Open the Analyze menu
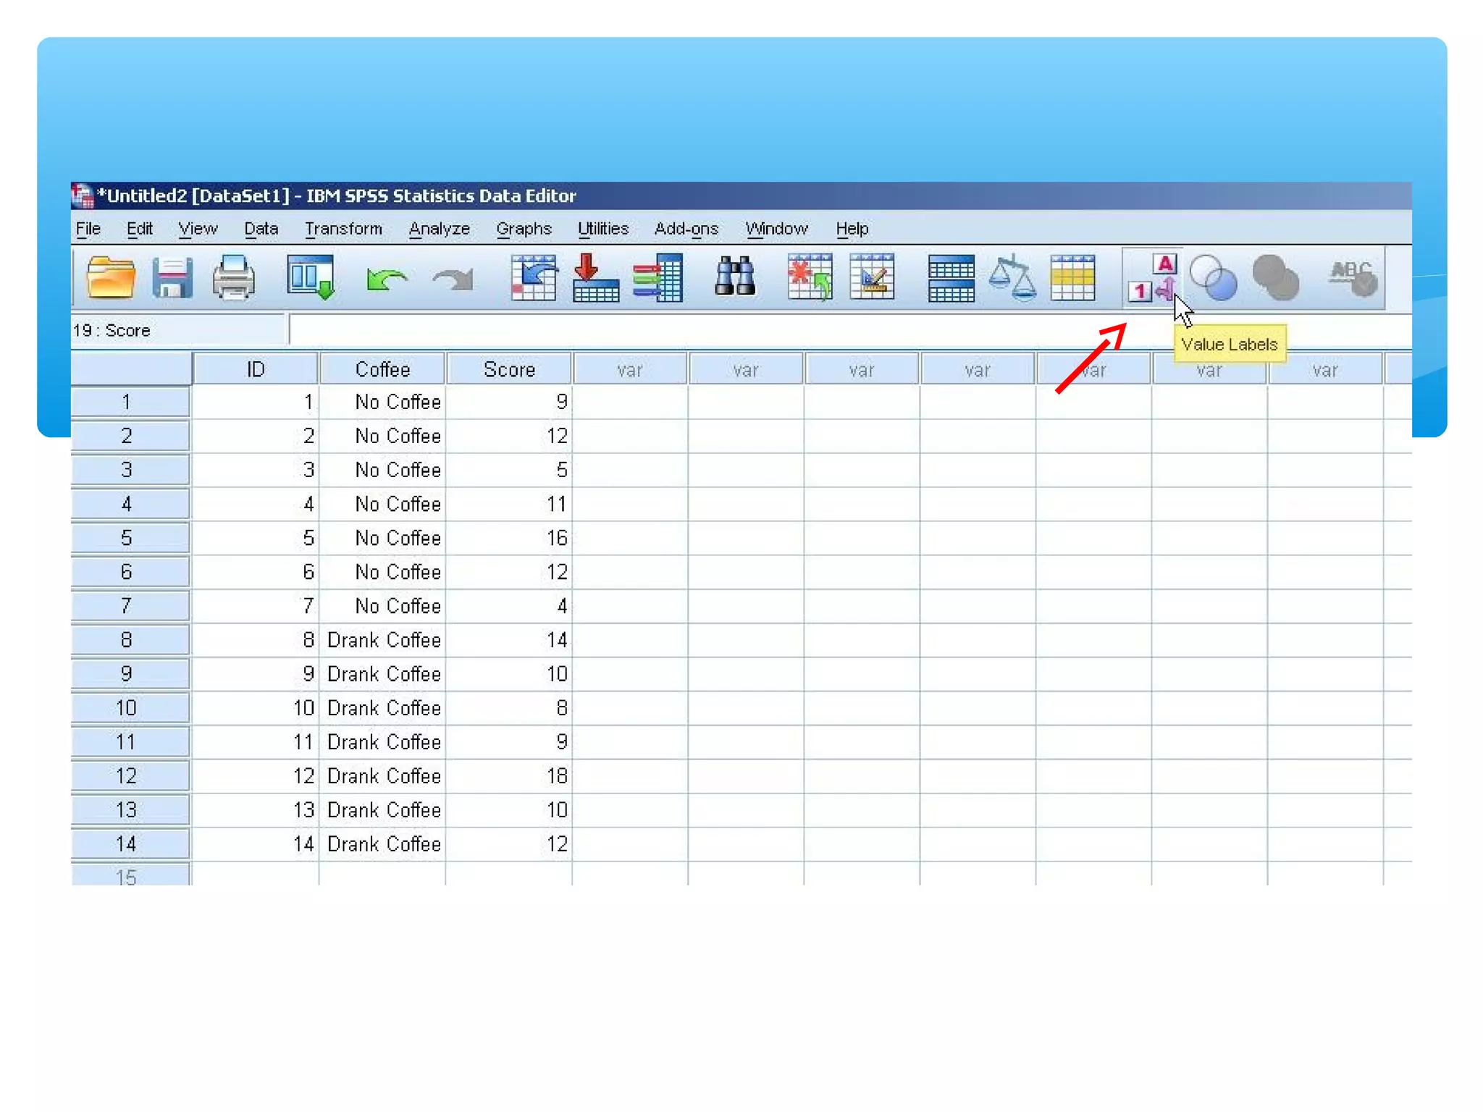Viewport: 1483px width, 1112px height. 439,229
